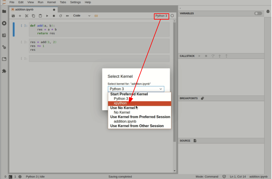Select addition.ipynb preferred session kernel
The image size is (272, 179).
[x=140, y=122]
